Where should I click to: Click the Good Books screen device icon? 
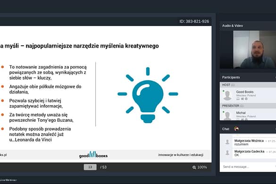(x=238, y=99)
